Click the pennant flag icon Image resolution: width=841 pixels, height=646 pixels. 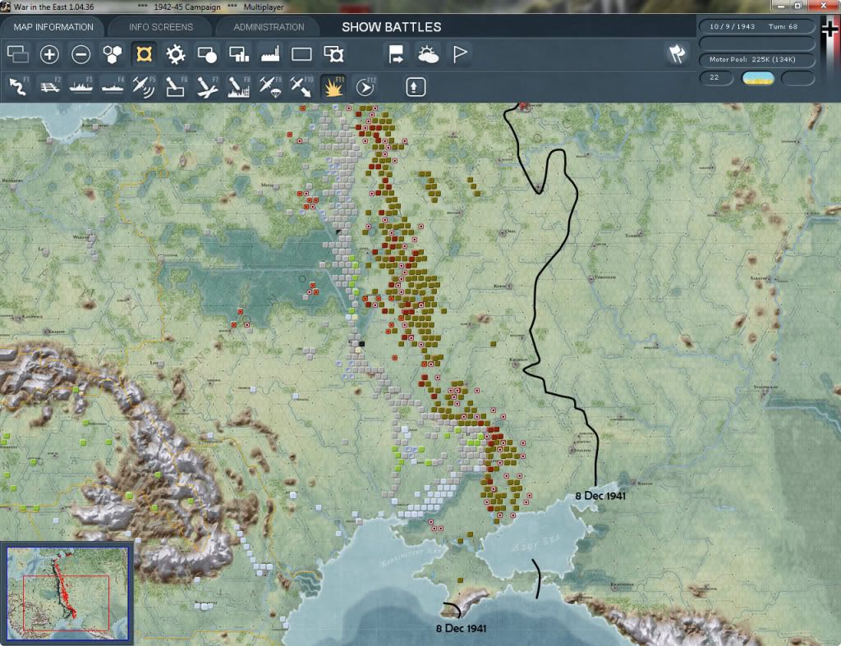click(x=460, y=54)
